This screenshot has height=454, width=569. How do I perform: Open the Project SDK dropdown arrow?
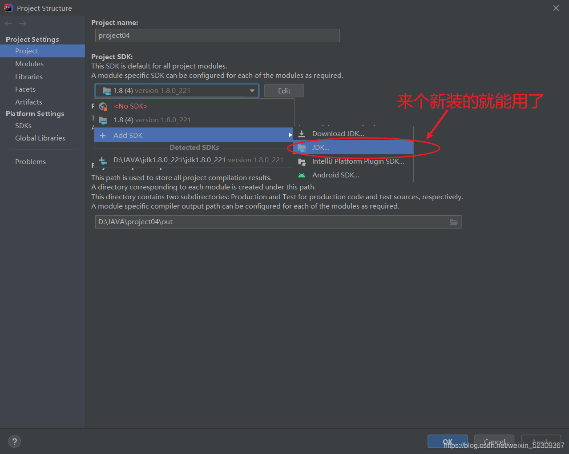click(x=252, y=90)
